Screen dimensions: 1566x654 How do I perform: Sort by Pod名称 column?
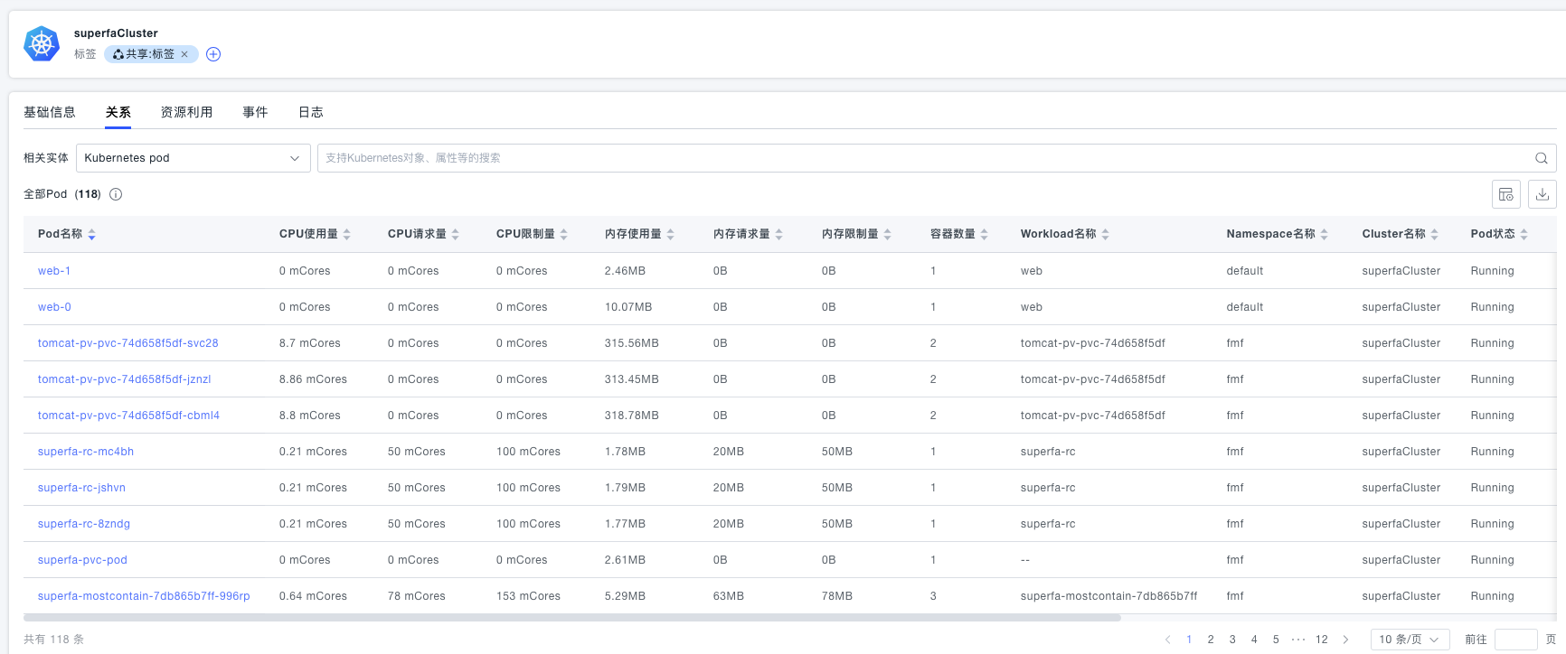click(x=91, y=234)
